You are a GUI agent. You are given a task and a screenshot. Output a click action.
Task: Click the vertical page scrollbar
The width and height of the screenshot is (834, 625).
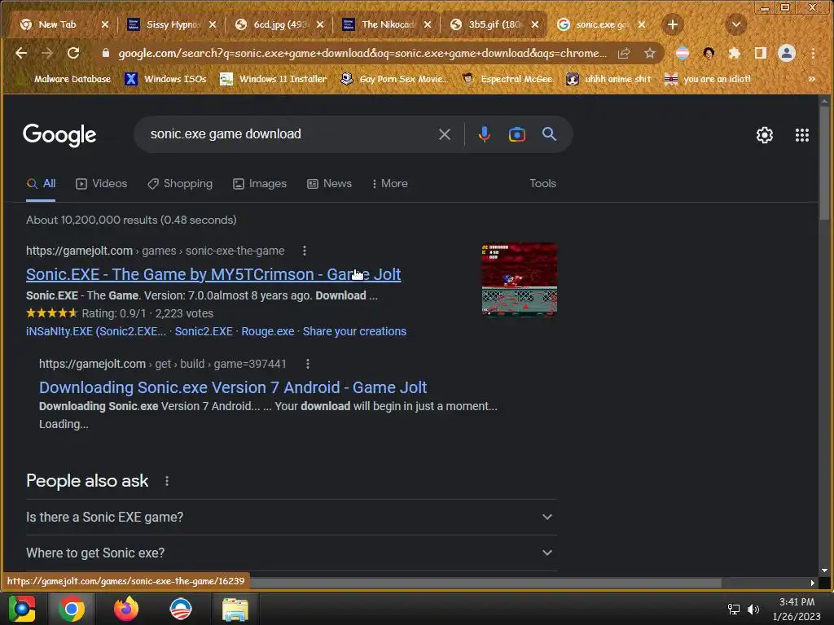824,163
